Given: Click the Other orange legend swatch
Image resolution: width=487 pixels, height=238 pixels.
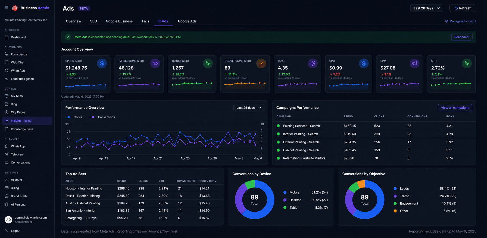Looking at the screenshot, I should (395, 211).
